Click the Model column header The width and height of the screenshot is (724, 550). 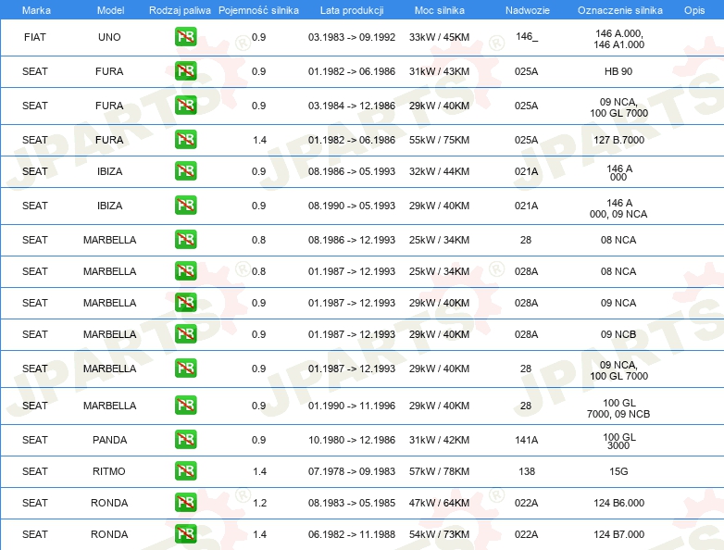point(110,10)
